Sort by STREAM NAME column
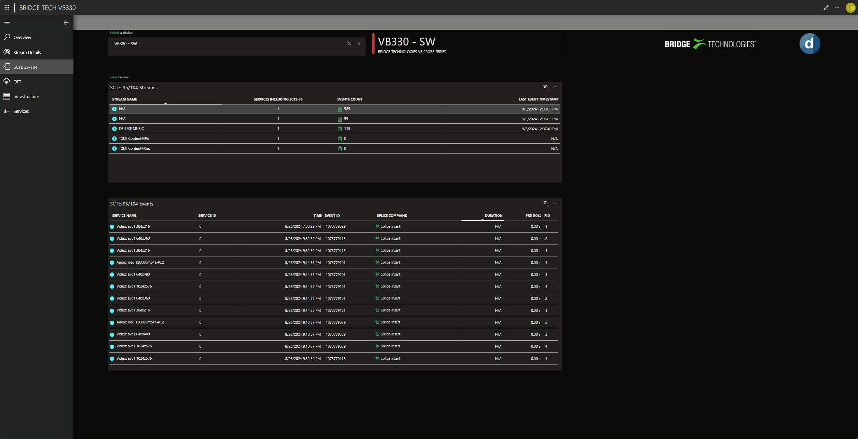 (124, 99)
